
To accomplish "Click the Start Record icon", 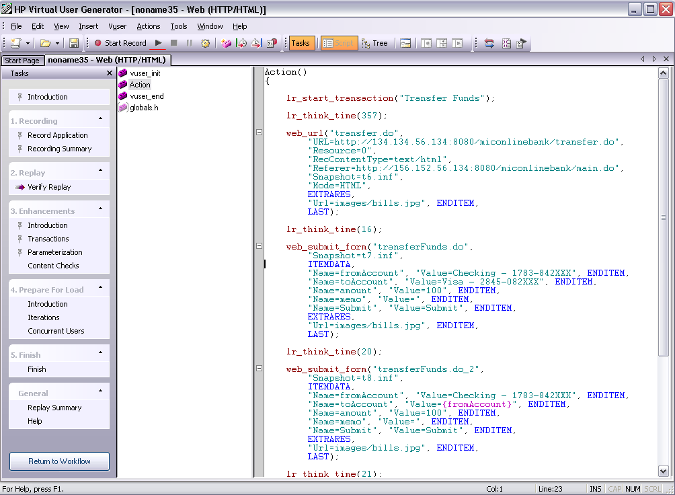I will [100, 42].
